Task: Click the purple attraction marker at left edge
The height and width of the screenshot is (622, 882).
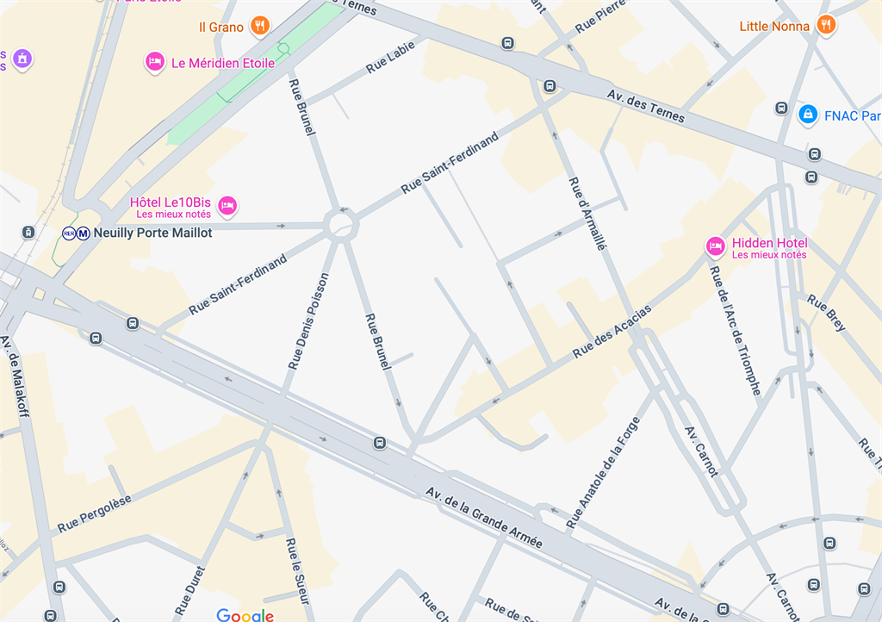Action: point(22,58)
